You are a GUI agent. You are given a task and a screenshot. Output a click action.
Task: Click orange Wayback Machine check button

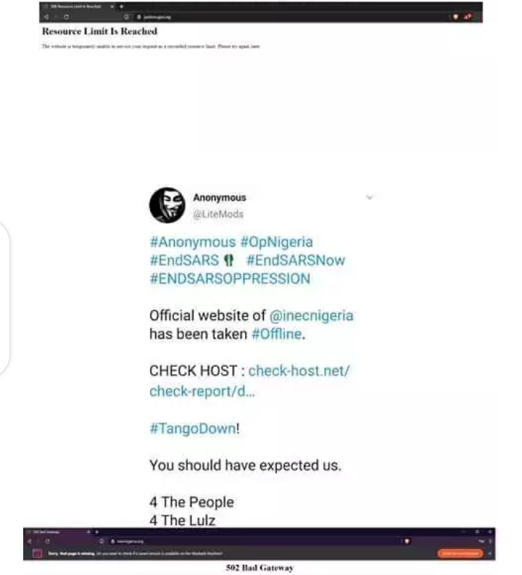(x=460, y=553)
